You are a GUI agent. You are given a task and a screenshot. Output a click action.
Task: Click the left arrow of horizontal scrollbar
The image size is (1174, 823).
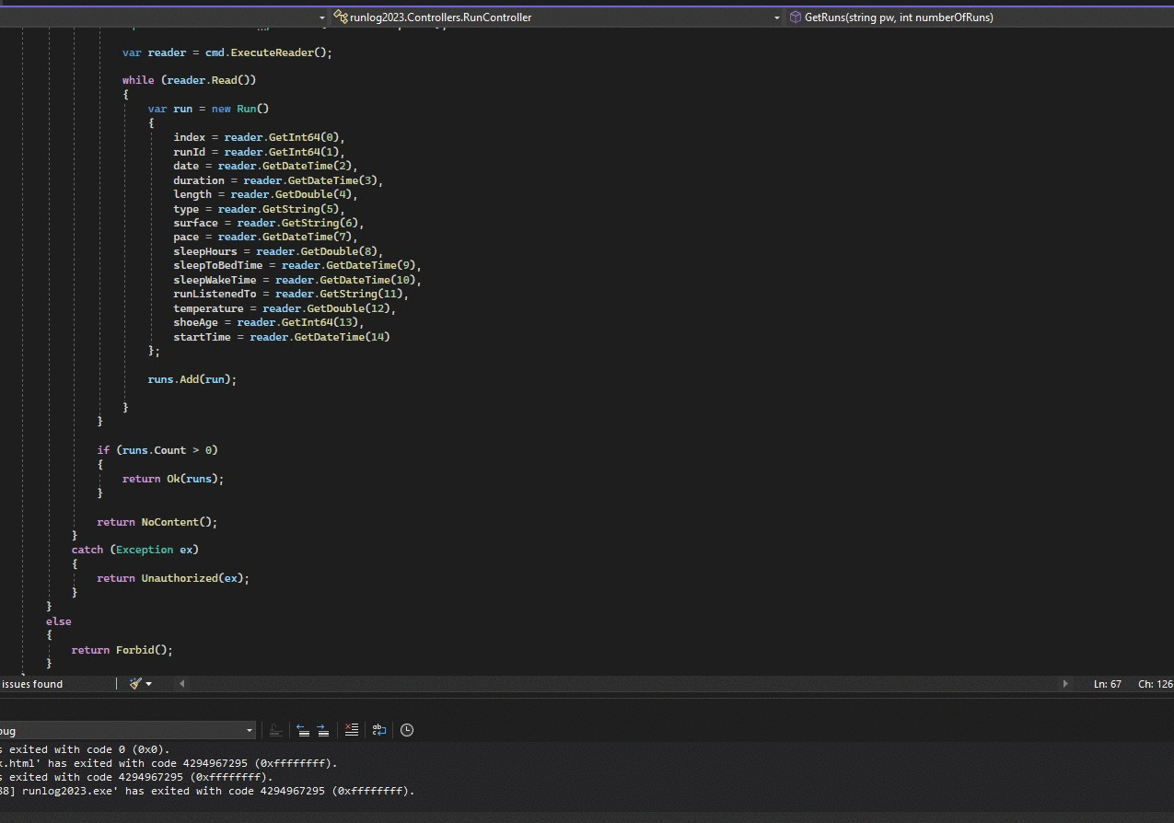pyautogui.click(x=181, y=684)
